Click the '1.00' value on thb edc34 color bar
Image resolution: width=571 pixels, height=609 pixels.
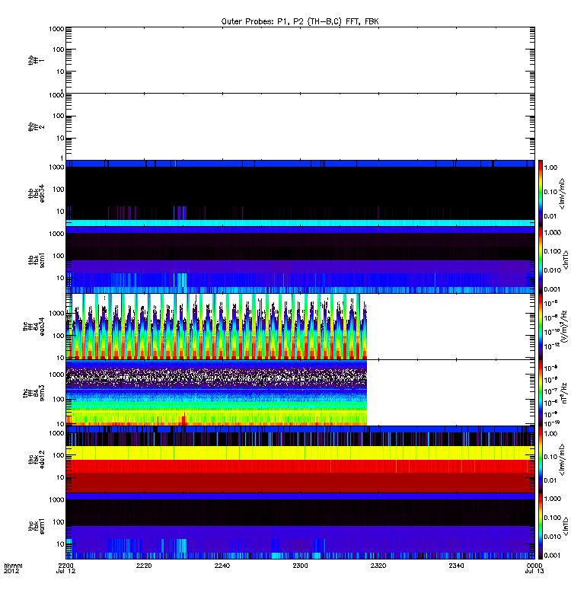pyautogui.click(x=550, y=167)
